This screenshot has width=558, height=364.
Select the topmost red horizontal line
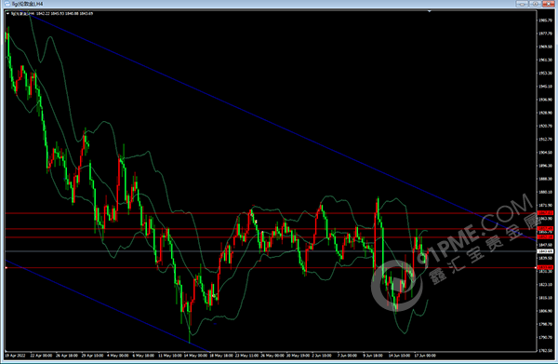coord(271,213)
